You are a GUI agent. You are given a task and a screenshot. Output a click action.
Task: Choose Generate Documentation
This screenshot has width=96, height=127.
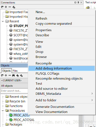(x=62, y=107)
